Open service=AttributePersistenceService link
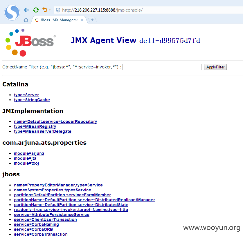243x236 pixels. click(52, 215)
